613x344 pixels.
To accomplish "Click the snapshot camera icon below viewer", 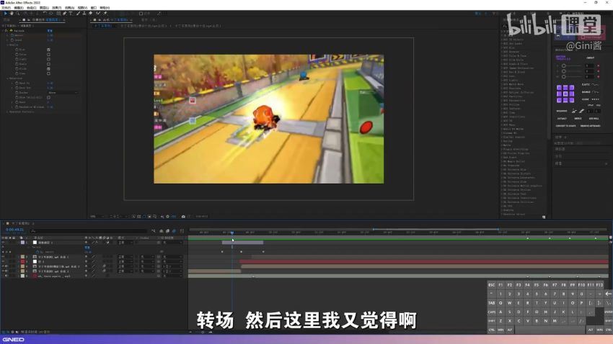I will pyautogui.click(x=183, y=216).
